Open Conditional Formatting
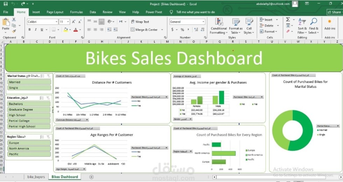This screenshot has width=343, height=182. click(218, 26)
